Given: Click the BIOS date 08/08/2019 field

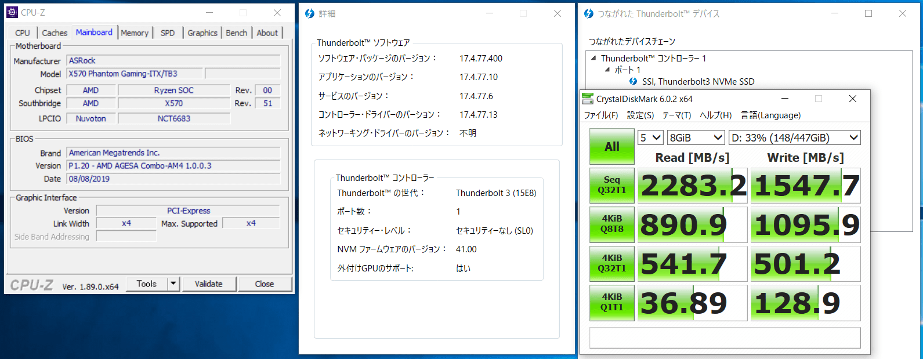Looking at the screenshot, I should 173,179.
